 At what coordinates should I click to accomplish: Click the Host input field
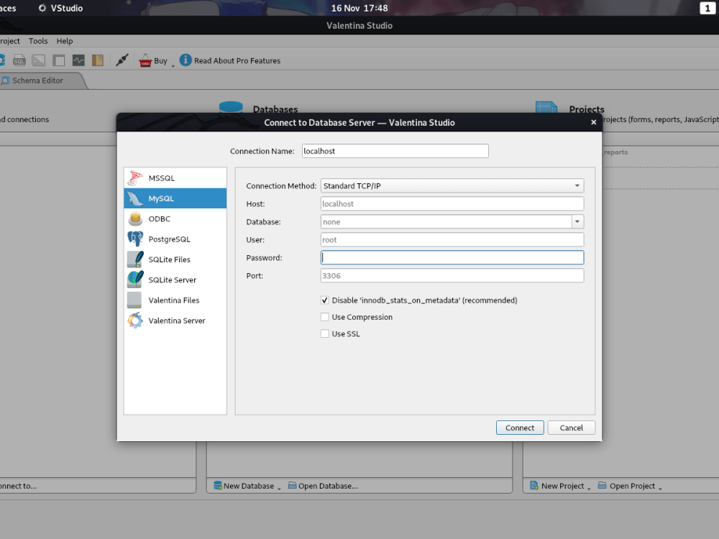(452, 204)
